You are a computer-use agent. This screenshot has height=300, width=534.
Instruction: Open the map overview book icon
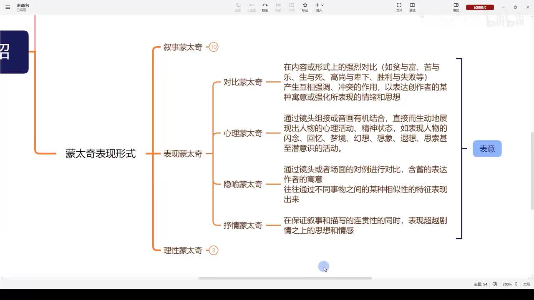(495, 284)
